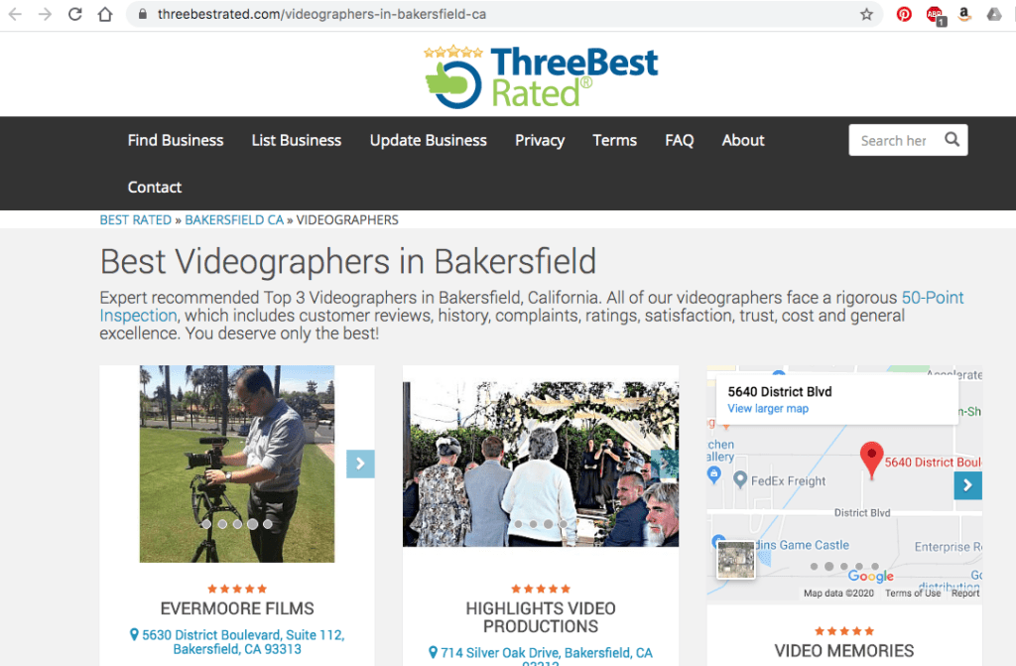Click the red map pin marker

pyautogui.click(x=871, y=461)
